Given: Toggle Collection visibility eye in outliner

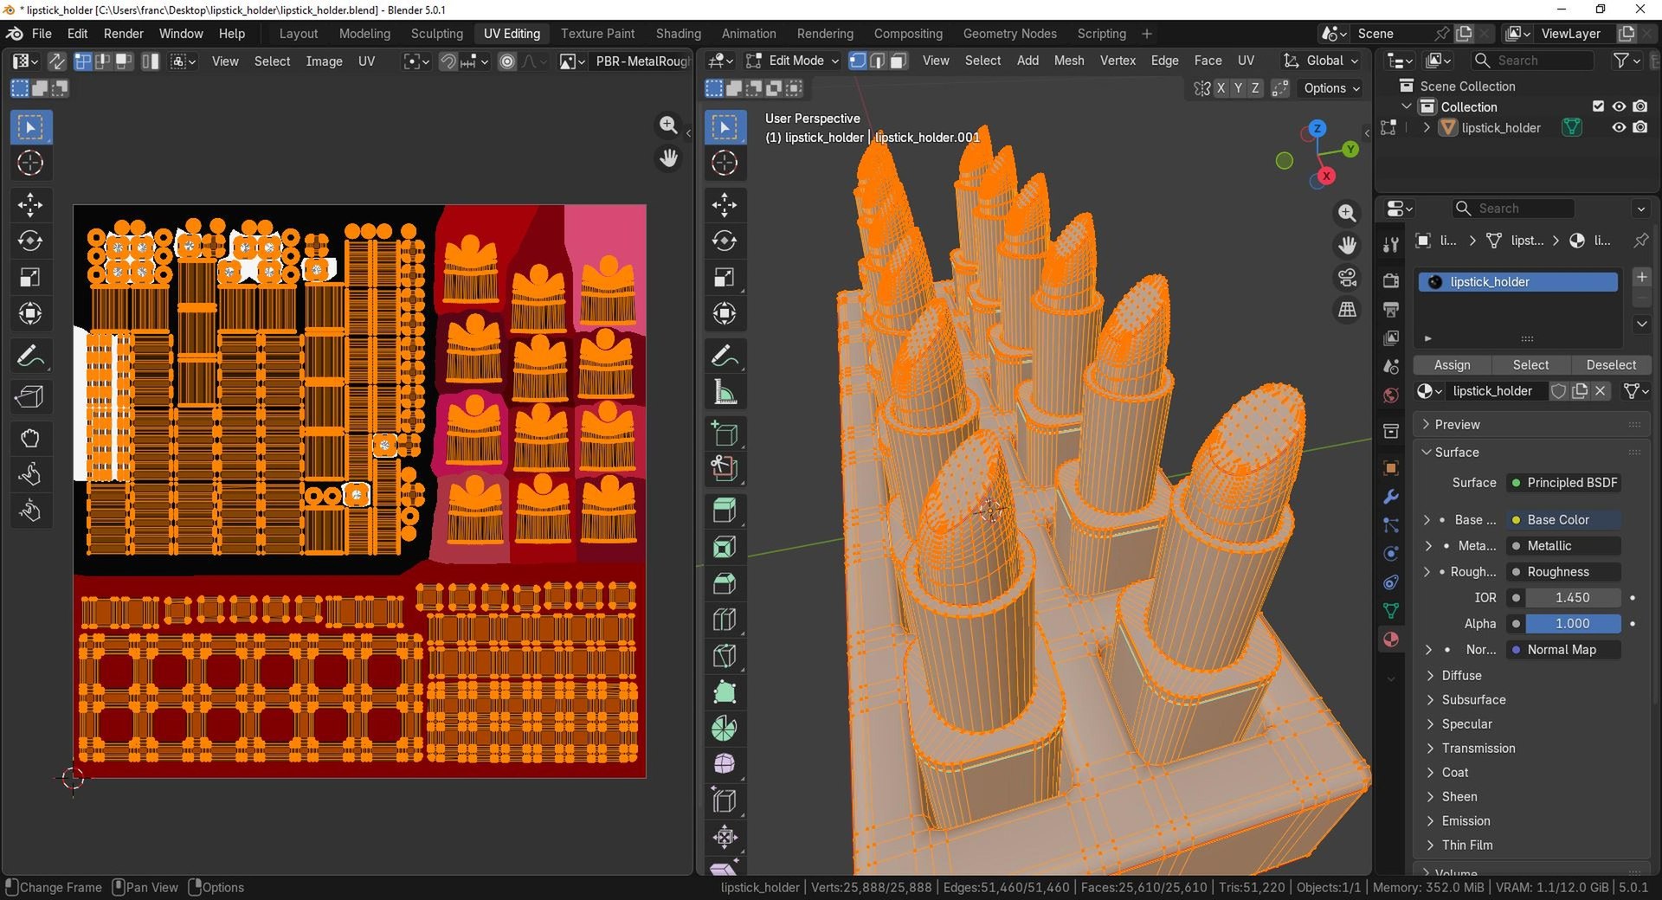Looking at the screenshot, I should click(1619, 106).
